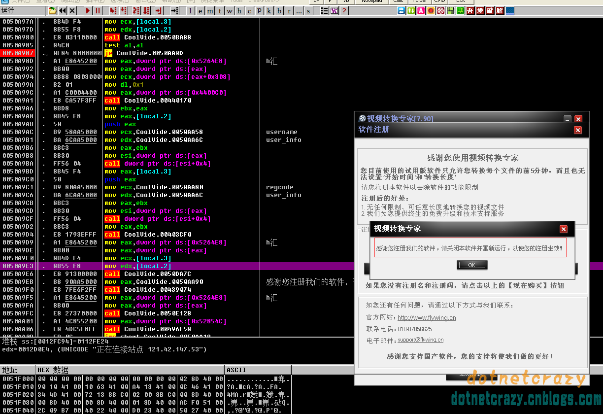Open appearance options grid icon
The image size is (603, 414).
[x=334, y=10]
